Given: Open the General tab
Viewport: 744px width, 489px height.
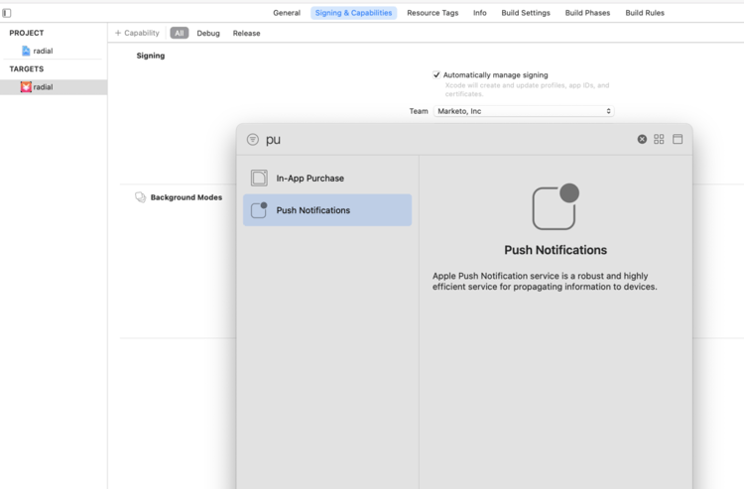Looking at the screenshot, I should click(x=287, y=13).
